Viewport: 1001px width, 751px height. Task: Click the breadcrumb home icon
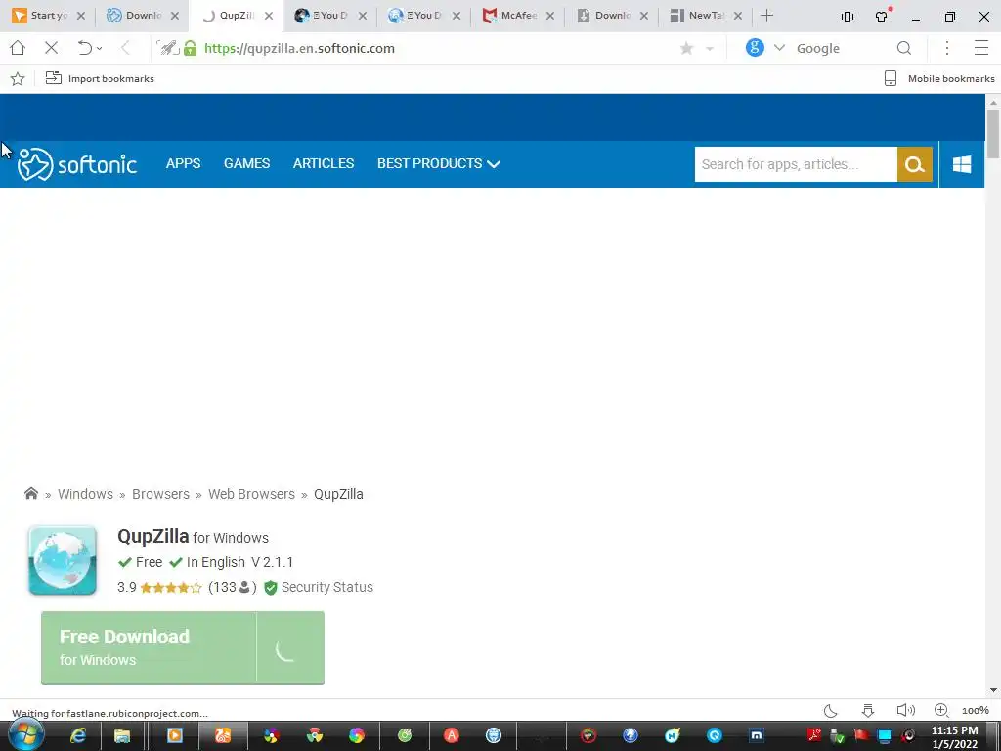31,493
